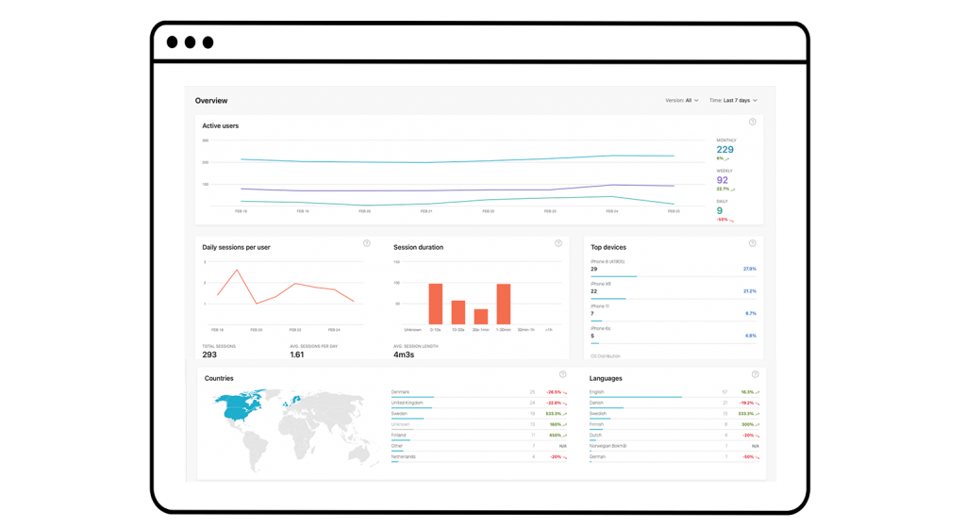Click the 0-10s bar in Session duration
The width and height of the screenshot is (966, 528).
[436, 304]
